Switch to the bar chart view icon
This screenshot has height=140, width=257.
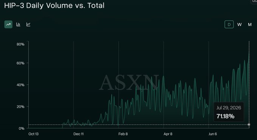pyautogui.click(x=18, y=25)
